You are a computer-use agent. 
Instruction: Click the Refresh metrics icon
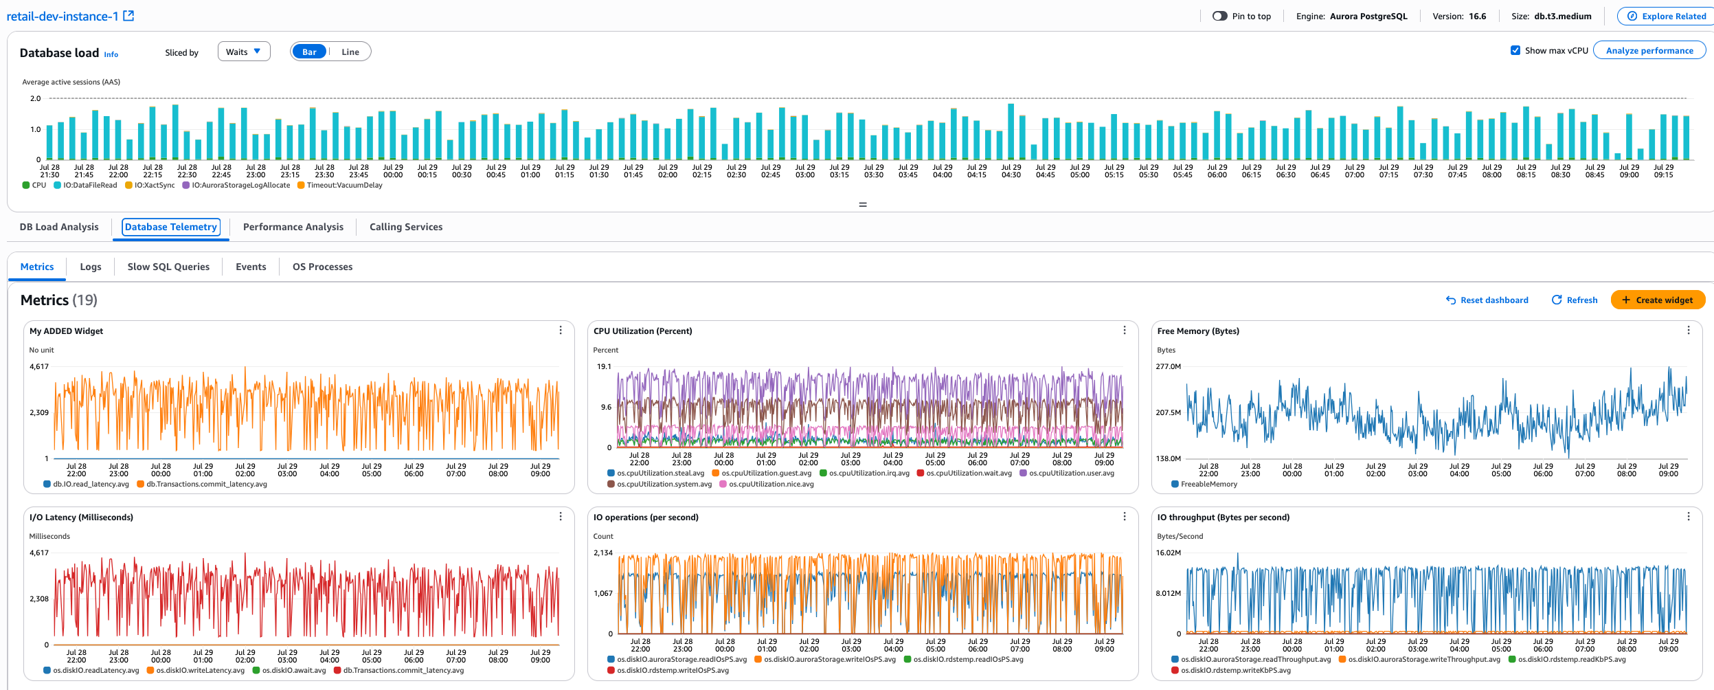click(1557, 300)
